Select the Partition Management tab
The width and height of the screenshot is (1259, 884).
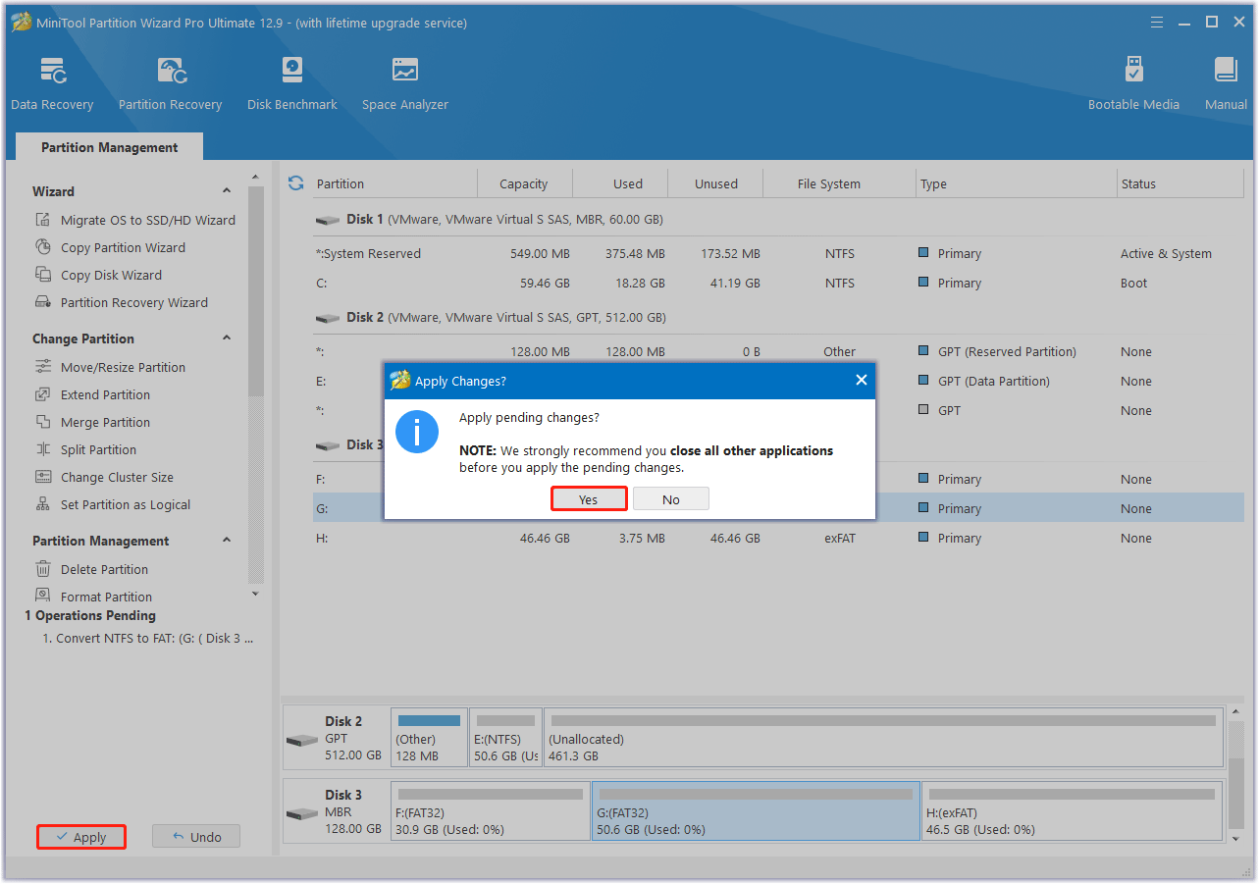109,147
